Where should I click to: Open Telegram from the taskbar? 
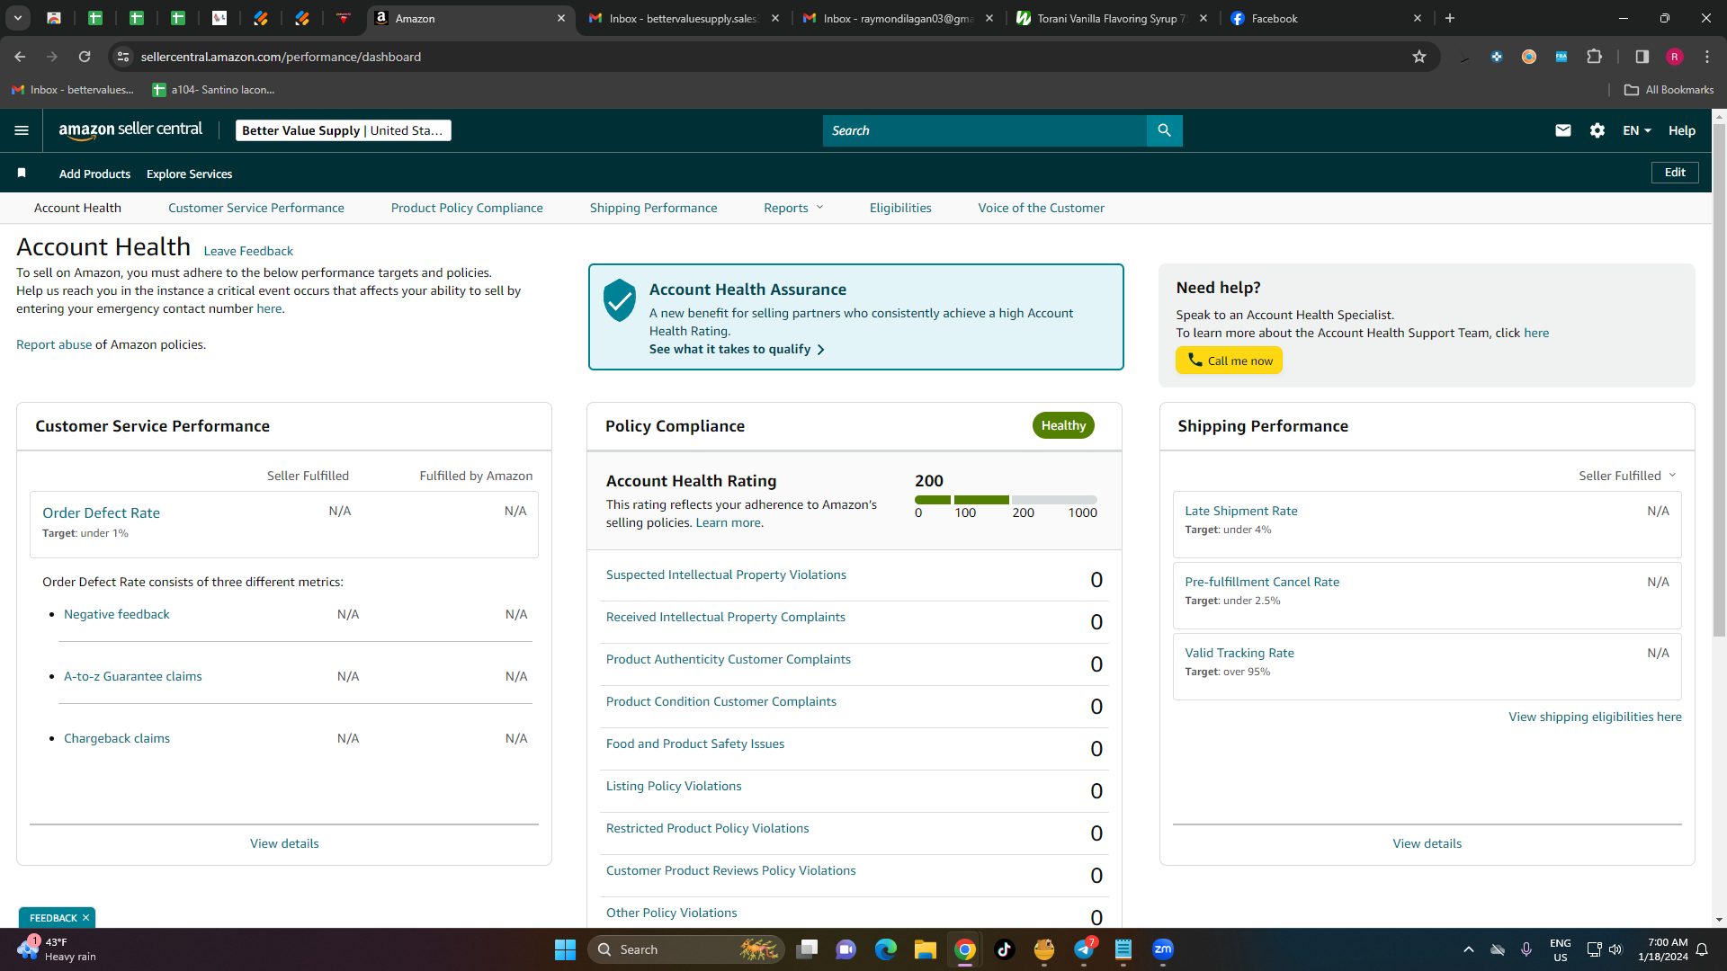1084,949
